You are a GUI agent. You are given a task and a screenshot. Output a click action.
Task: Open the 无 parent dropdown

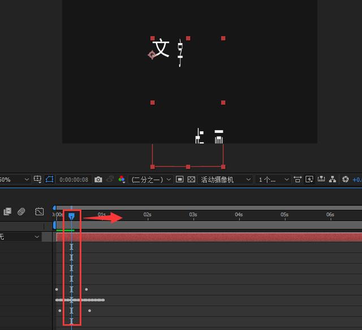point(20,237)
